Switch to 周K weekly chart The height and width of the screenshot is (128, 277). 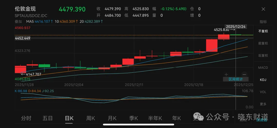(91, 118)
